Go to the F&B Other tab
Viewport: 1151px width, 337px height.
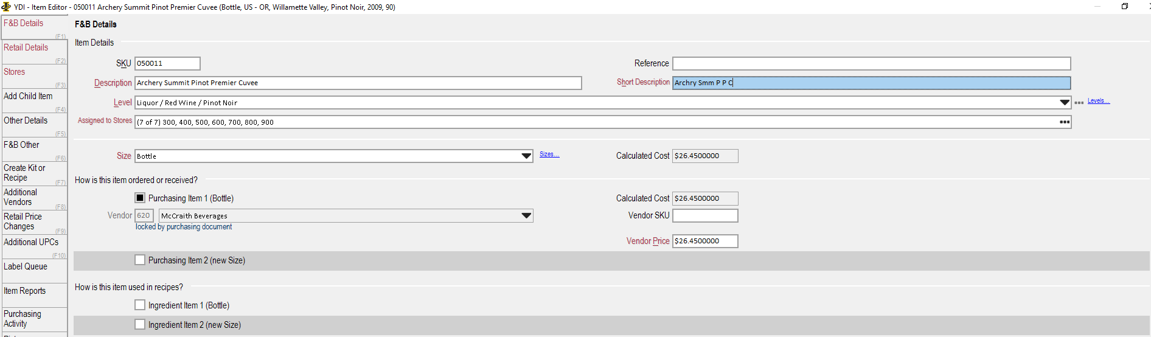pos(35,150)
